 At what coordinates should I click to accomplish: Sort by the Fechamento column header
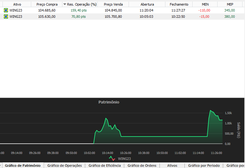pos(179,4)
